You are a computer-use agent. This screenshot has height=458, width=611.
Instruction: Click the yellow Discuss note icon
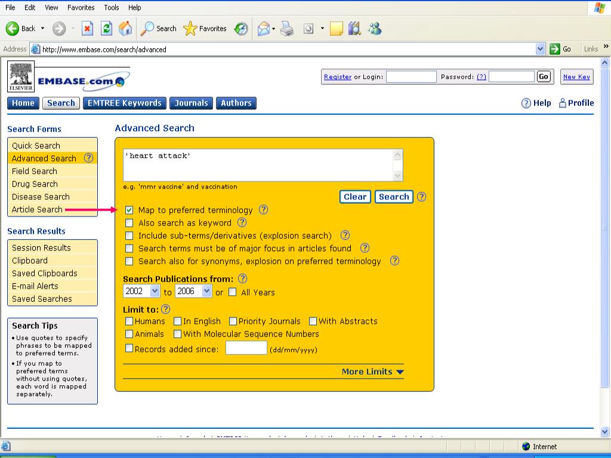337,29
